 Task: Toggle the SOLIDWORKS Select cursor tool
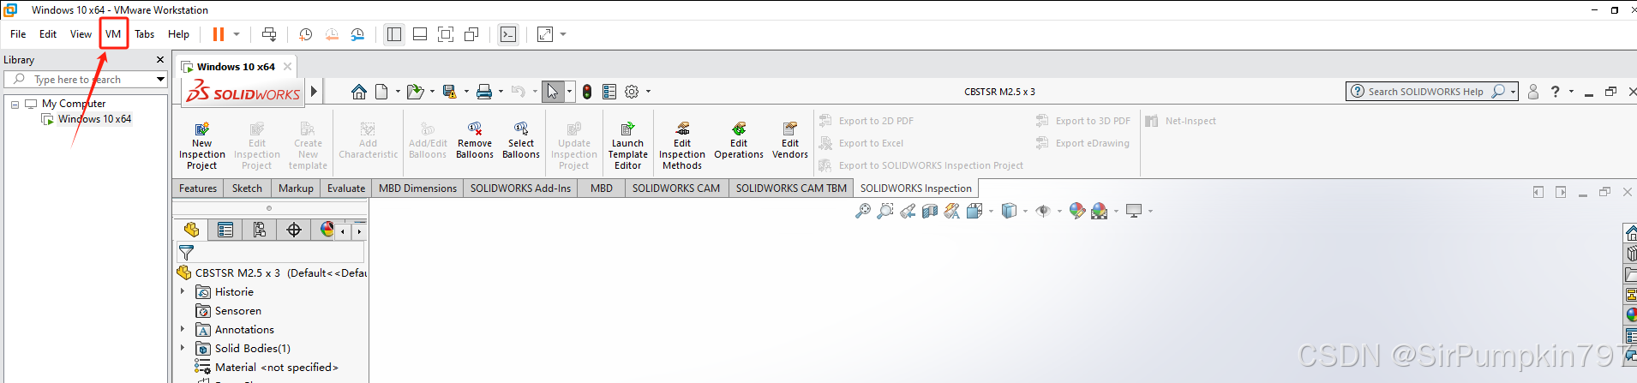(x=553, y=92)
